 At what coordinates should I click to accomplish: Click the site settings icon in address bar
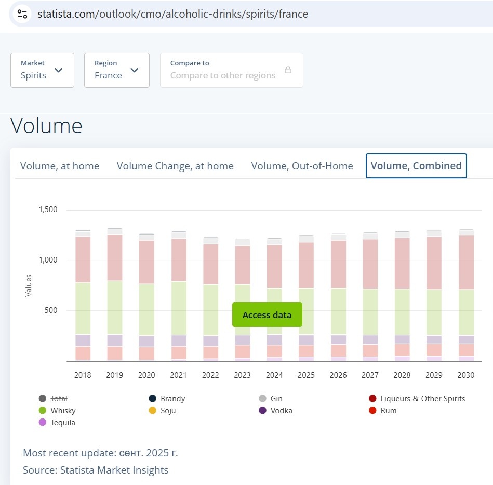22,14
